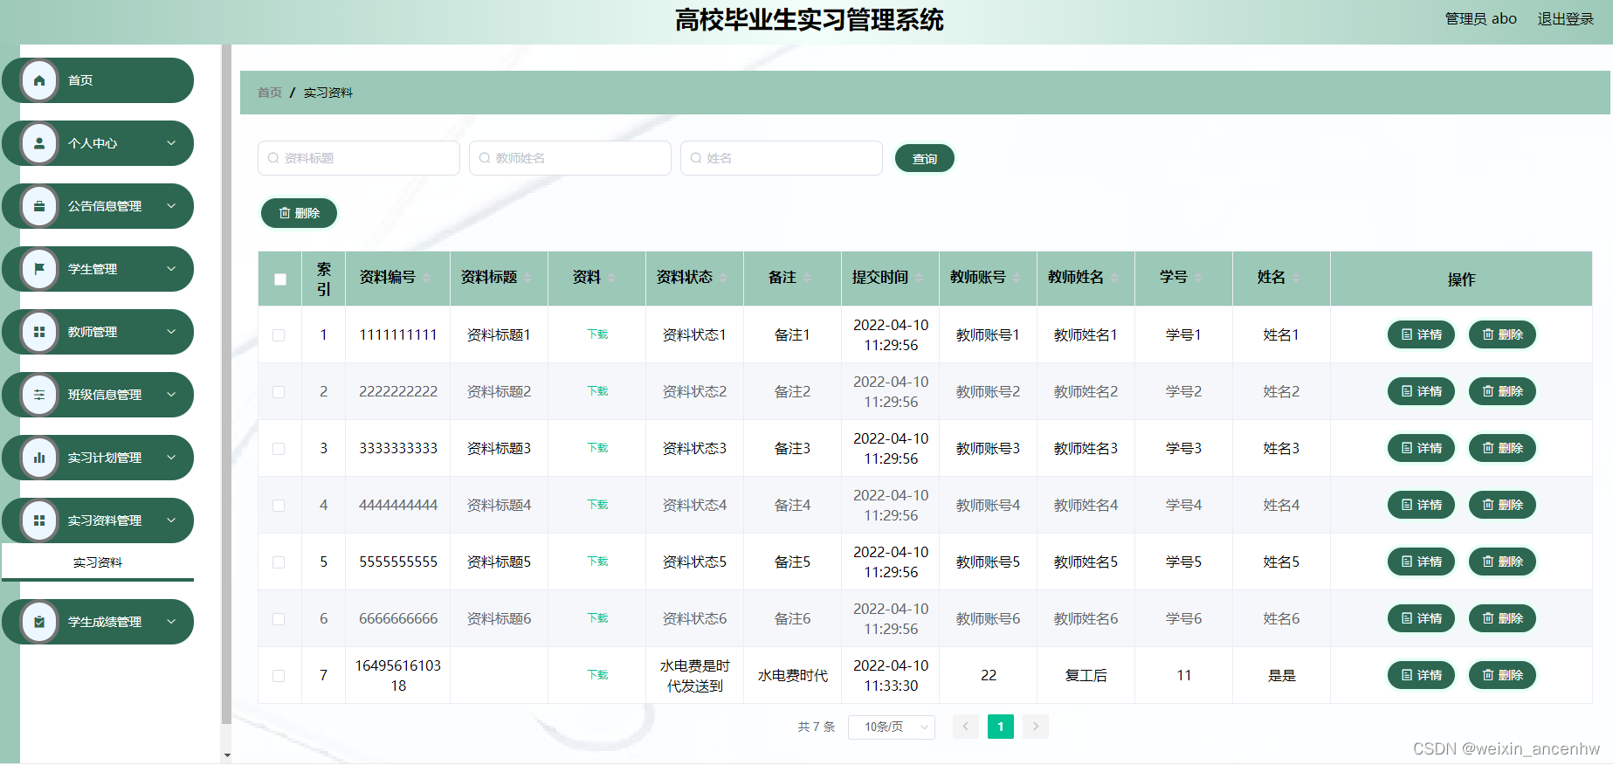Open 首页 sidebar menu item
The height and width of the screenshot is (765, 1613).
pyautogui.click(x=98, y=80)
